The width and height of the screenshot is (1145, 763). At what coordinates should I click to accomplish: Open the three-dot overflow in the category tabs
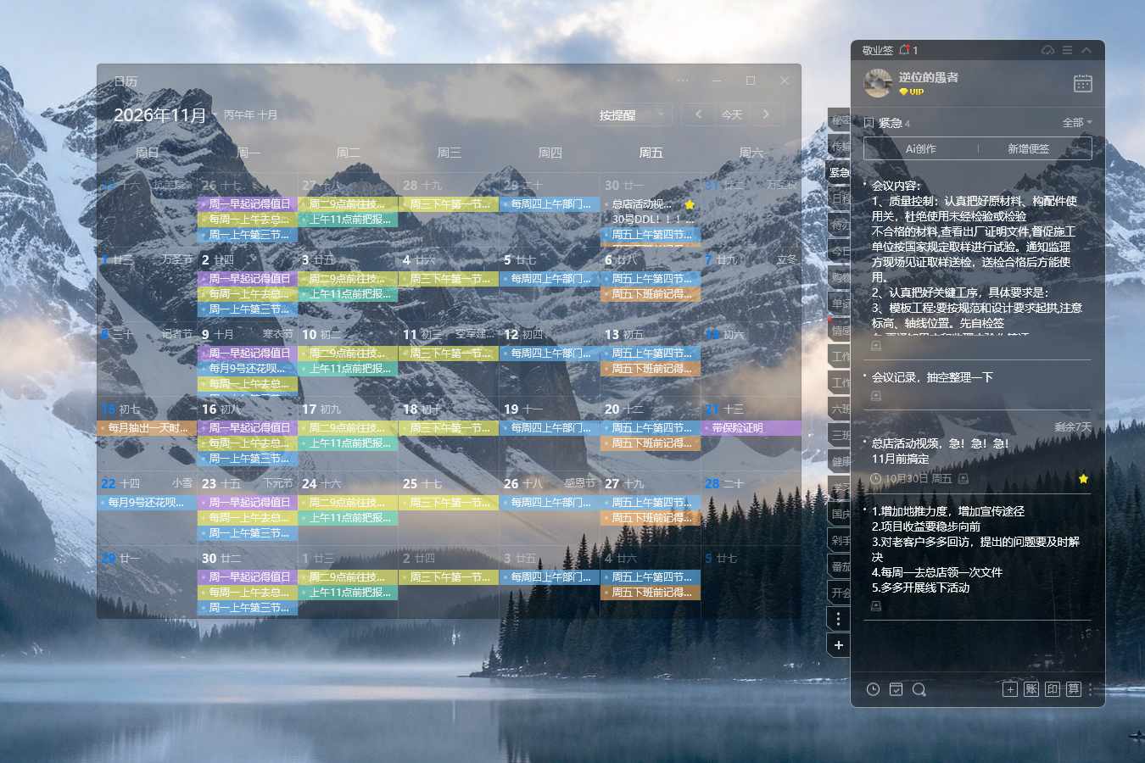839,619
